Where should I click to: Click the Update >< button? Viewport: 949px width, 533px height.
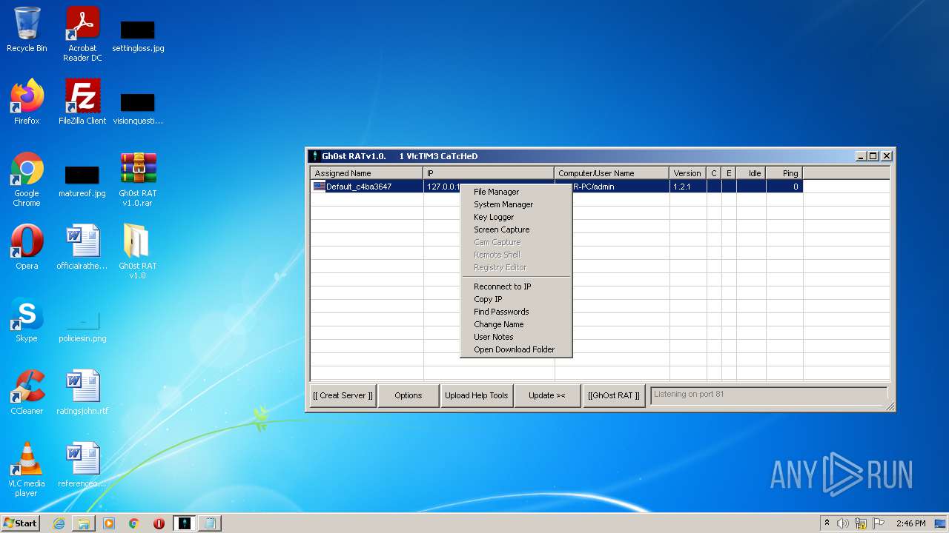point(547,395)
